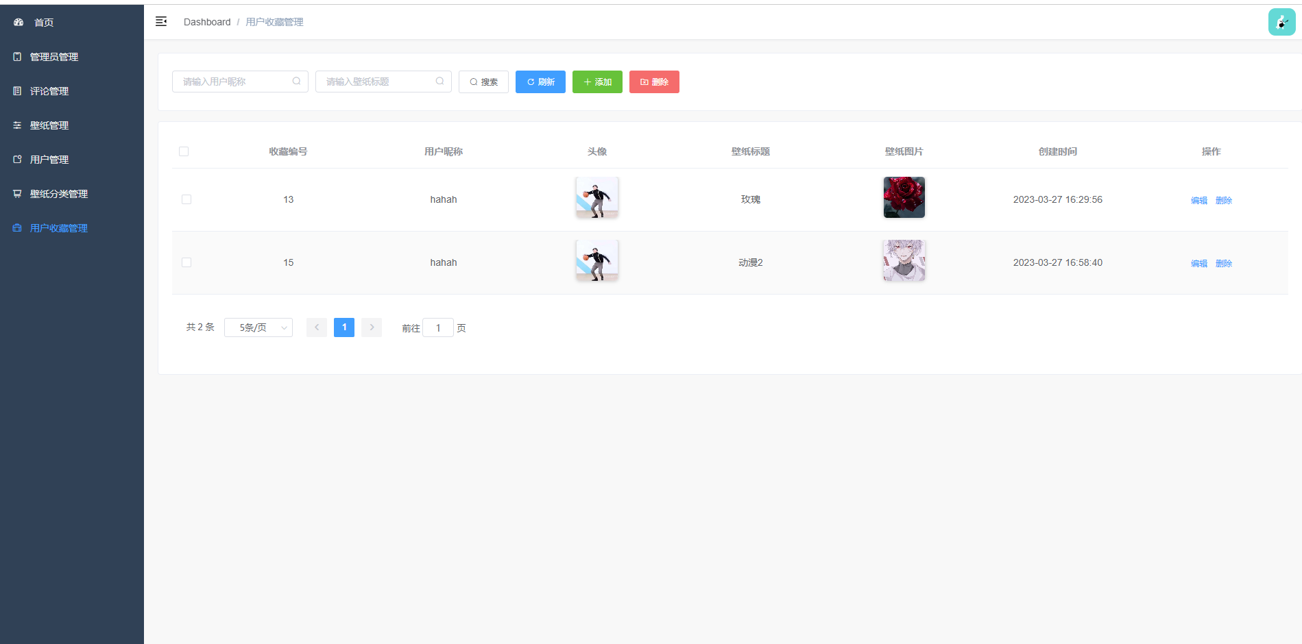Go to next page with right chevron
Screen dimensions: 1302x644
(372, 327)
